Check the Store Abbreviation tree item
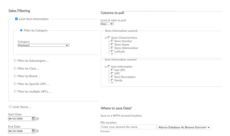This screenshot has width=230, height=136. tap(112, 48)
